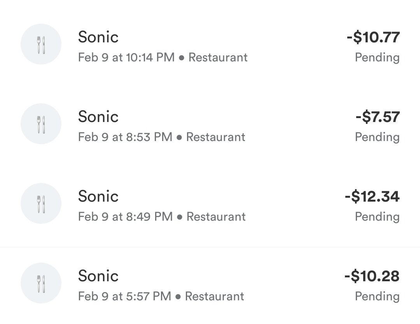Open the Sonic transaction at 5:57 PM
The image size is (420, 324).
(x=98, y=276)
